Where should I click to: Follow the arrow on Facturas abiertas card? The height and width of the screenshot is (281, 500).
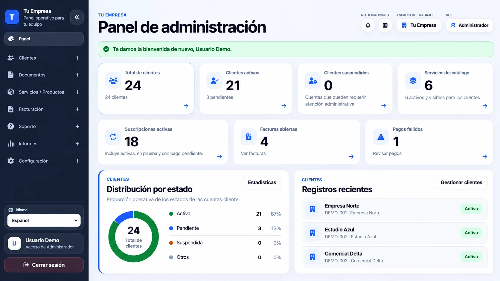point(351,156)
